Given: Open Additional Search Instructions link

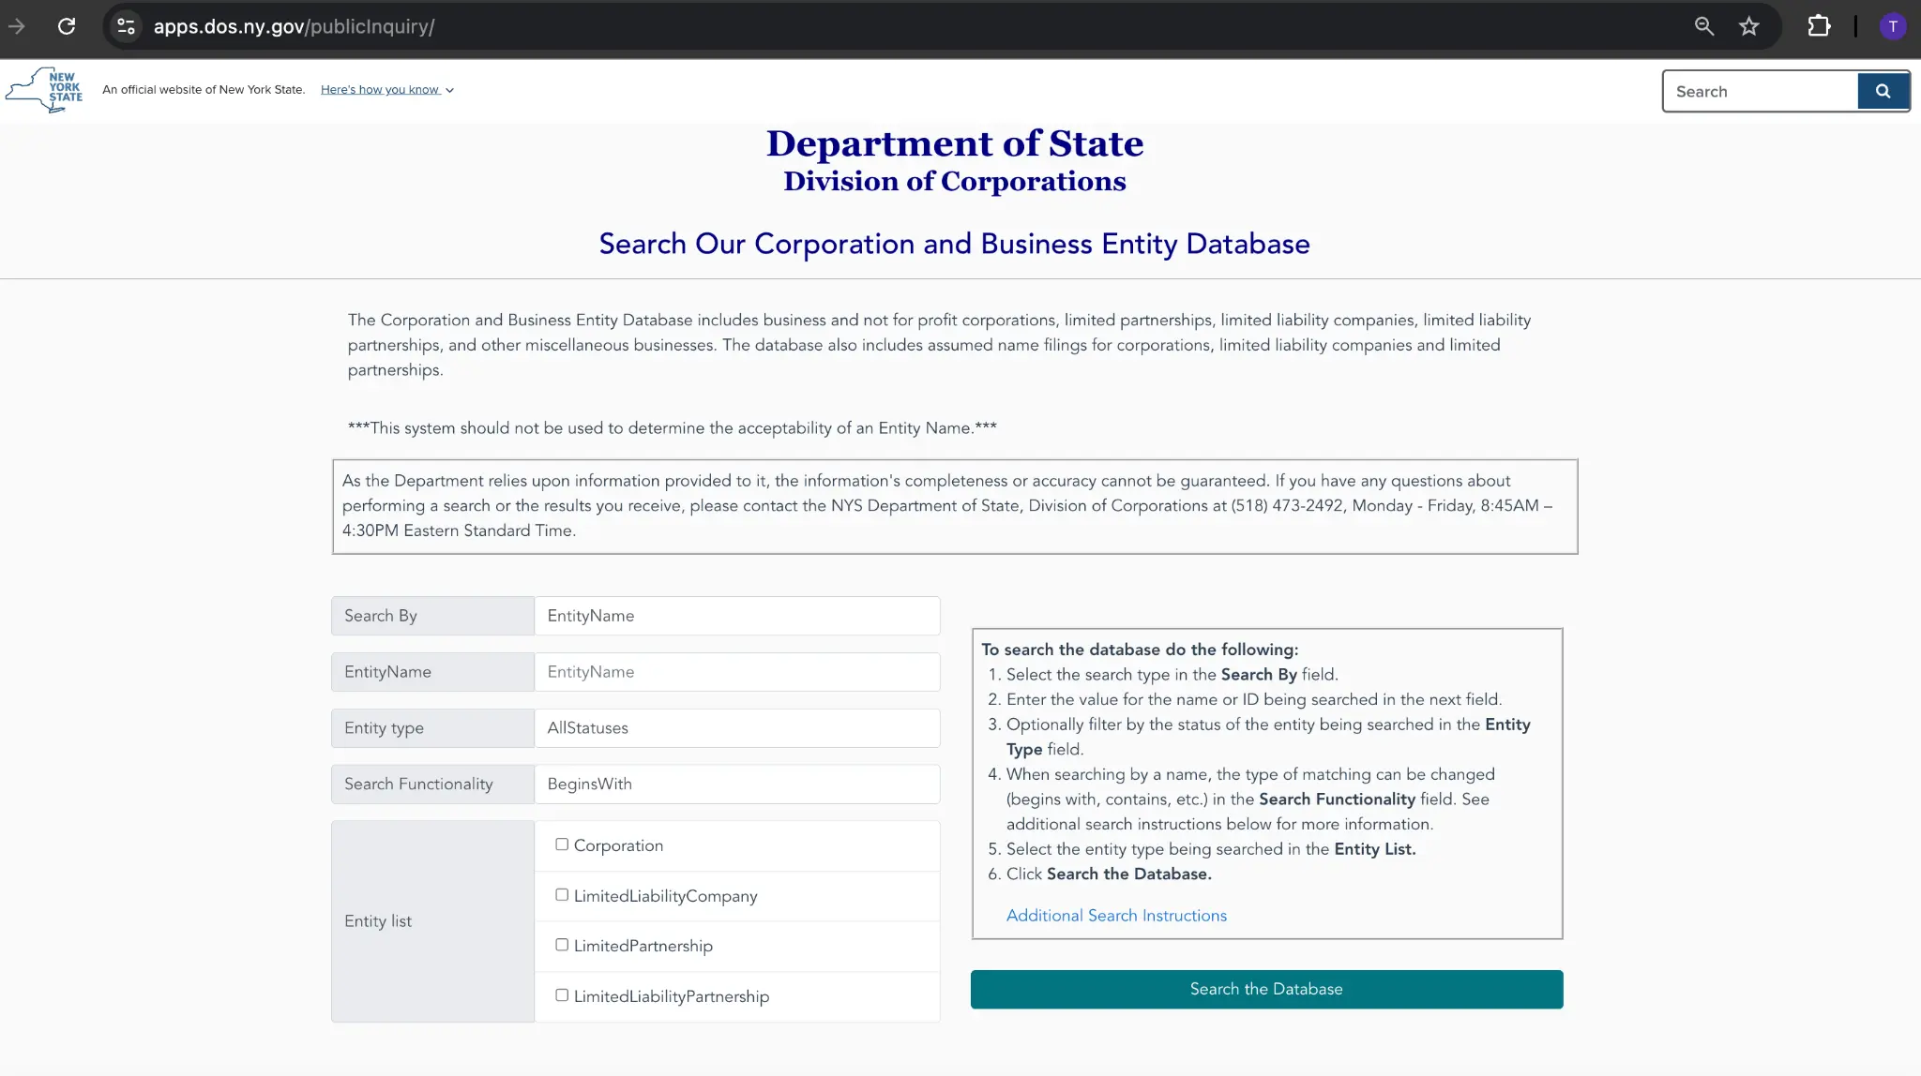Looking at the screenshot, I should (1116, 916).
